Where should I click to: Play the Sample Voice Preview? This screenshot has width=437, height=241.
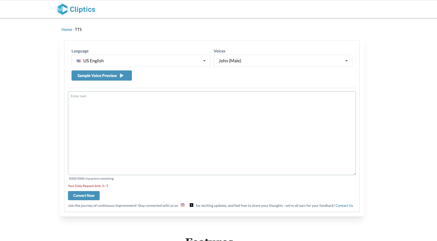(102, 76)
